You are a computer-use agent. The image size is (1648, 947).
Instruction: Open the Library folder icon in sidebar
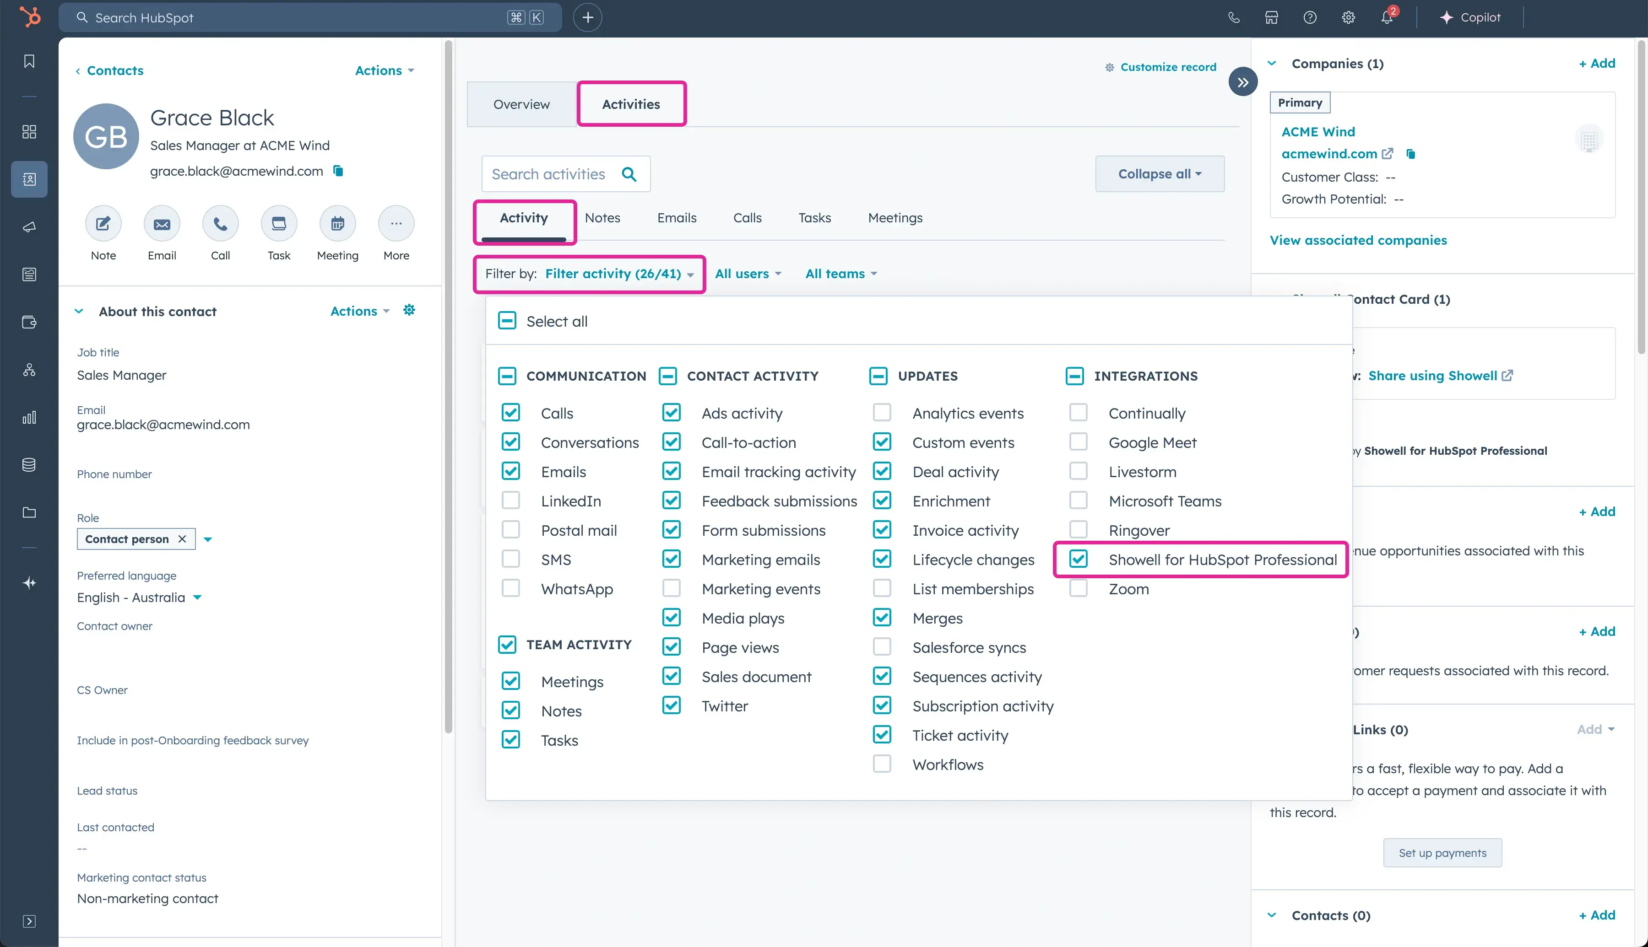coord(29,512)
